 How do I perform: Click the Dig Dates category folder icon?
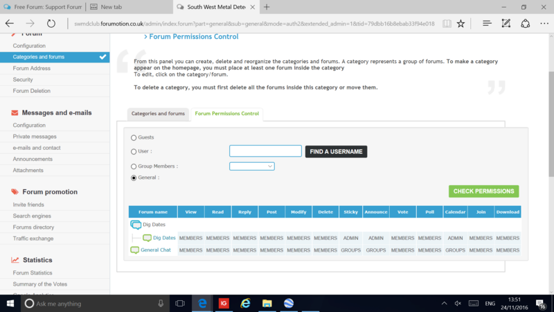coord(136,225)
